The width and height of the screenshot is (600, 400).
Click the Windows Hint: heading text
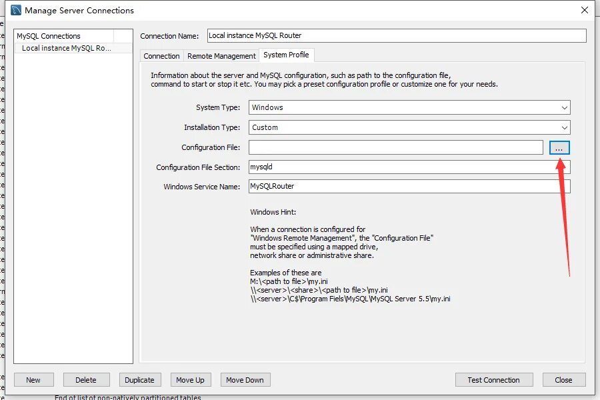click(273, 212)
